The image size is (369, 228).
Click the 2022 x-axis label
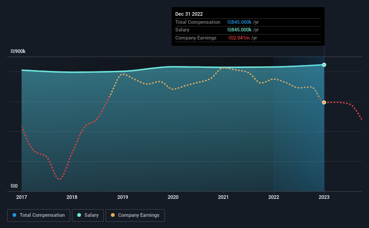pos(274,197)
